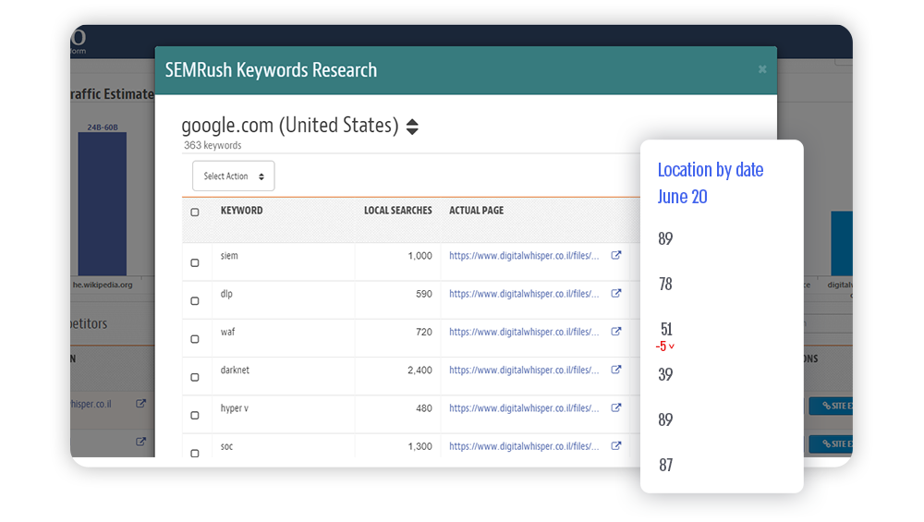924x522 pixels.
Task: Open digitalwhisper link in siem row
Action: coord(524,256)
